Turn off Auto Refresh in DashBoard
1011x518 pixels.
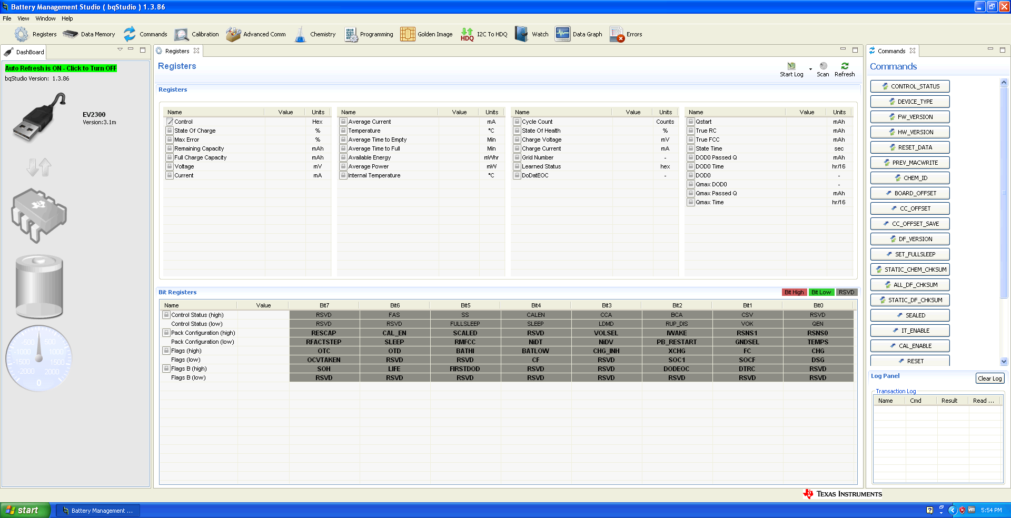click(x=61, y=68)
